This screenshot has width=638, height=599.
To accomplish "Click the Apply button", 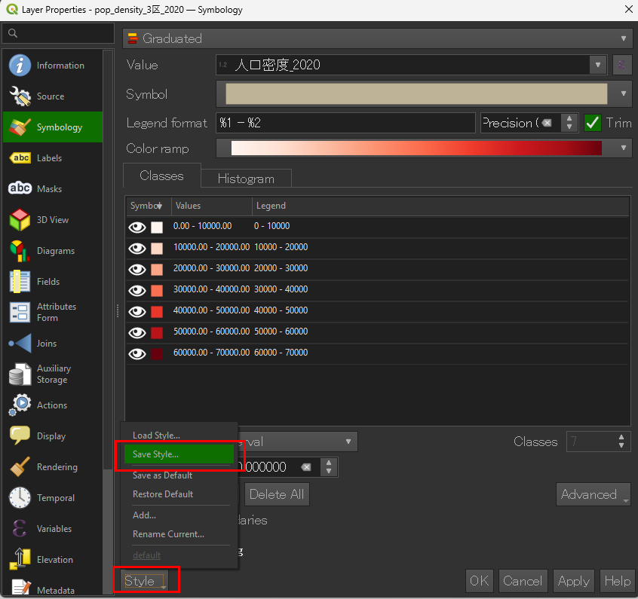I will (573, 581).
